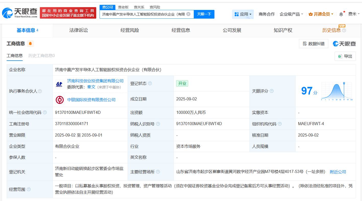
Task: Open the 知识产权 tab
Action: click(283, 30)
